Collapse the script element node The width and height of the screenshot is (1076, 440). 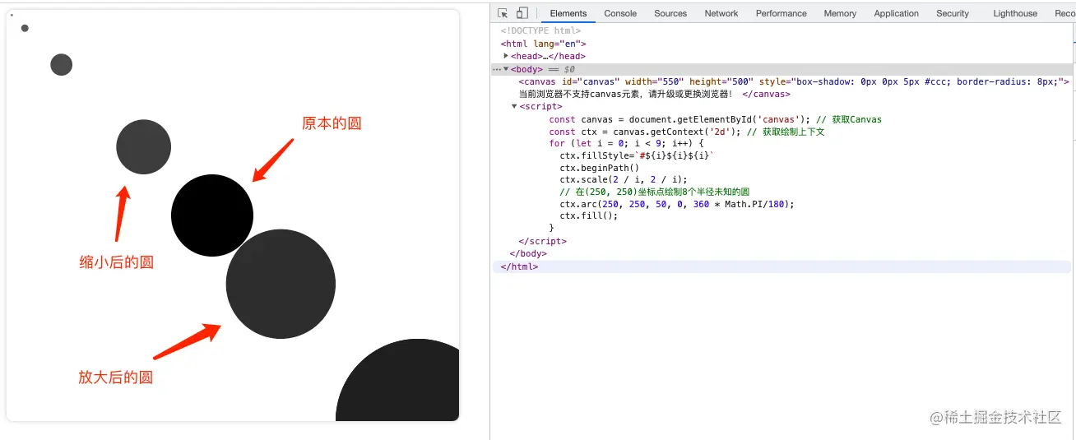pyautogui.click(x=515, y=106)
